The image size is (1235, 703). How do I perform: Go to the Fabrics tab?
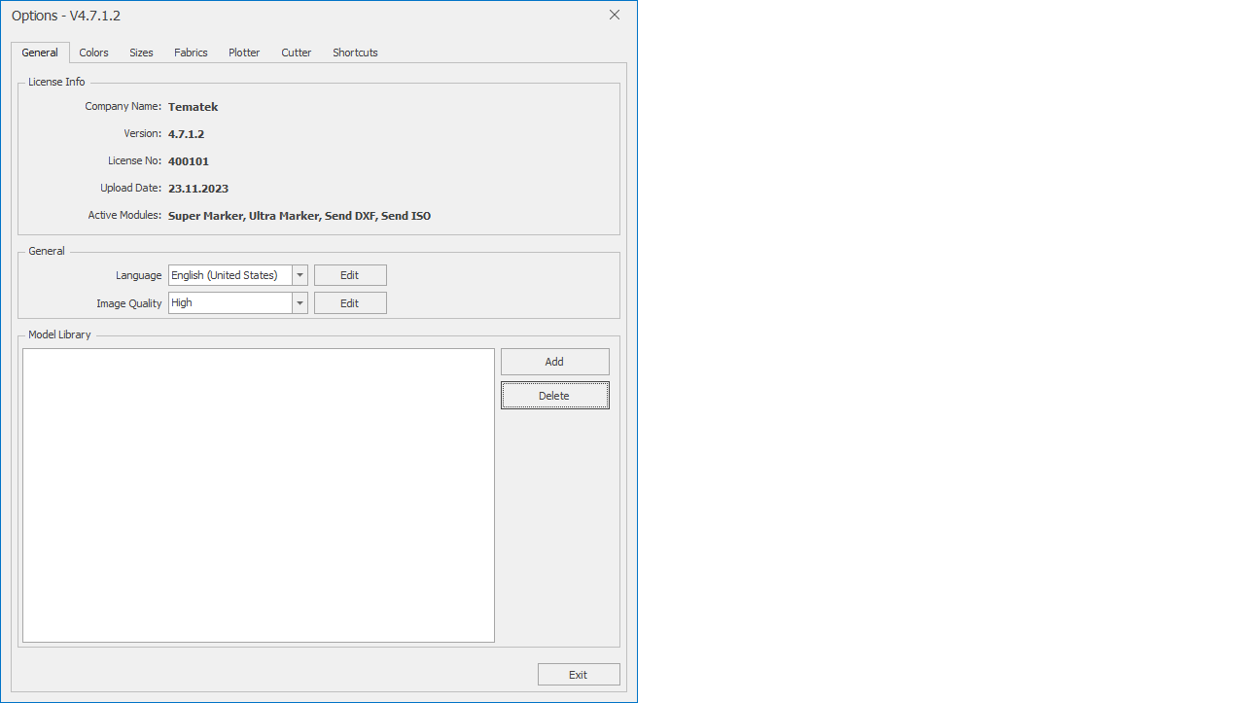coord(191,53)
